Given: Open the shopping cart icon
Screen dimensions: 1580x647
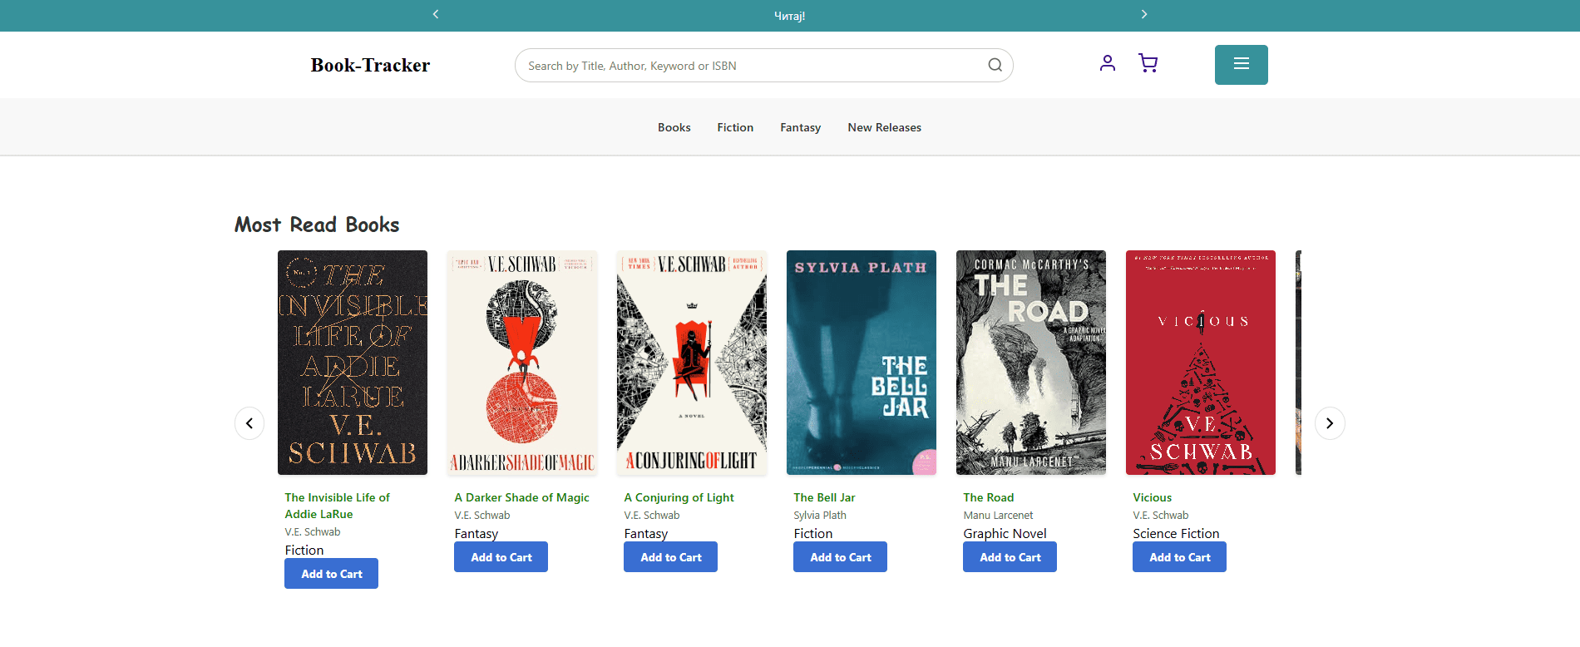Looking at the screenshot, I should pyautogui.click(x=1148, y=63).
